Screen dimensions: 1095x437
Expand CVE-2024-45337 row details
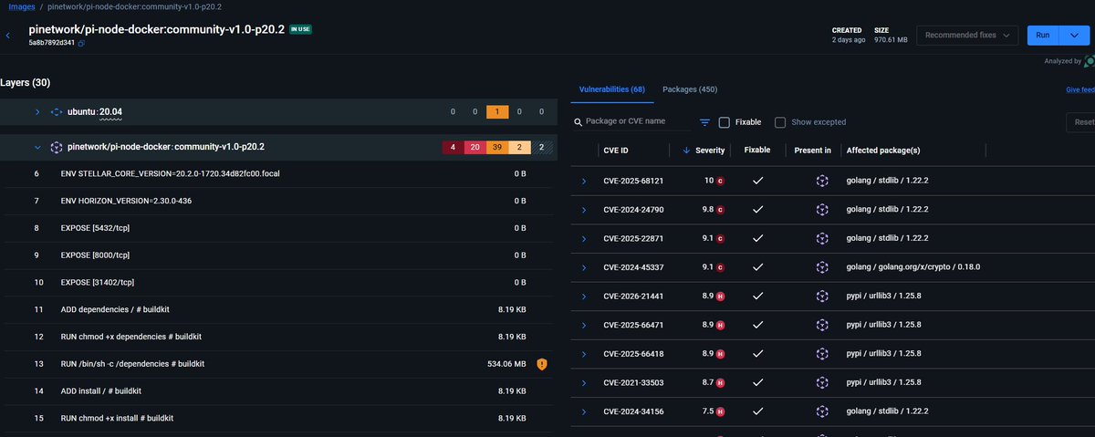tap(584, 267)
